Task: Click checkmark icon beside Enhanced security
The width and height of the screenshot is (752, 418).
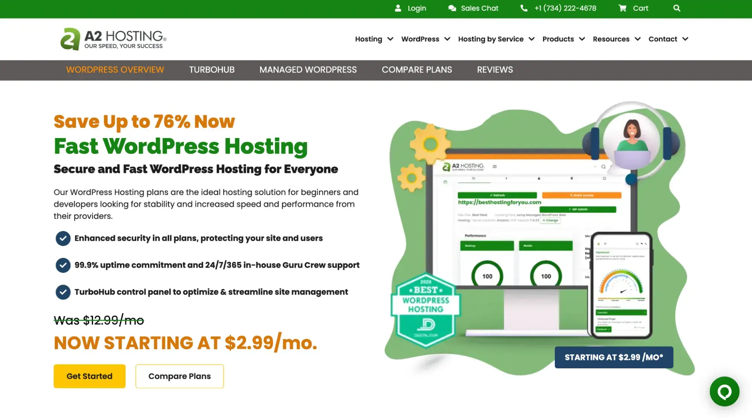Action: pyautogui.click(x=63, y=239)
